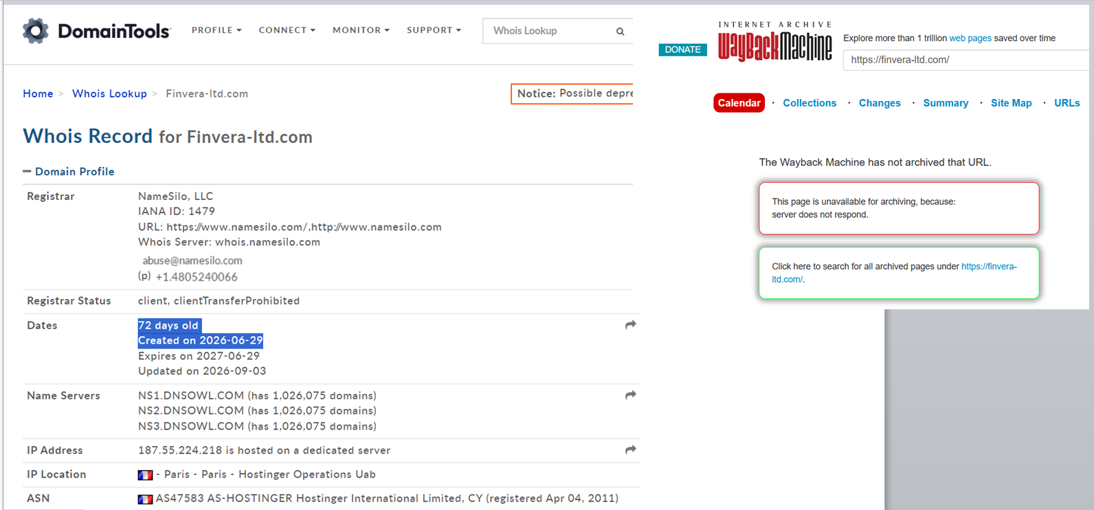1094x510 pixels.
Task: Click the 'Expires on 2027-06-29' text
Action: click(x=199, y=356)
